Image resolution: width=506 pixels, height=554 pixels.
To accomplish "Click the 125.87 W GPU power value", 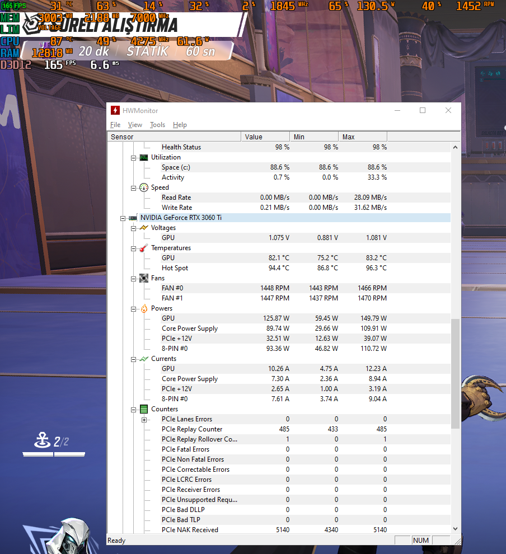I will (x=277, y=318).
